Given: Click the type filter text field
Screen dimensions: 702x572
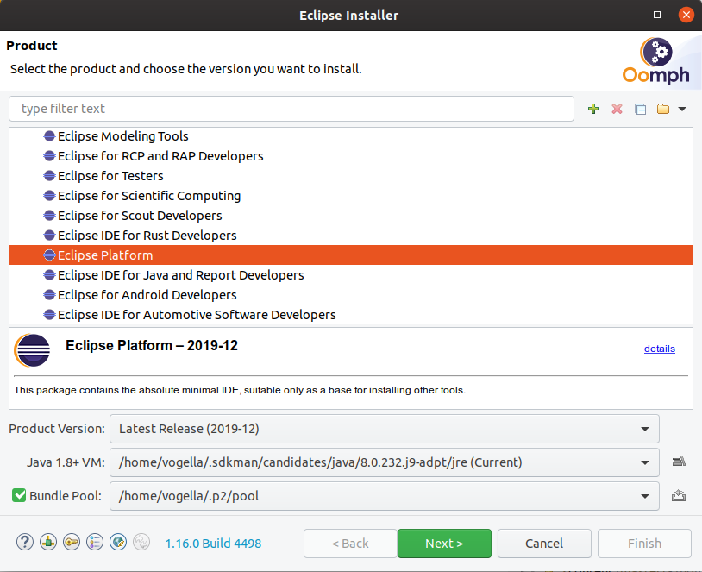Looking at the screenshot, I should (x=291, y=109).
